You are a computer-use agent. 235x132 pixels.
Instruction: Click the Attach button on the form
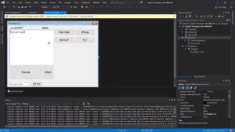(x=48, y=72)
